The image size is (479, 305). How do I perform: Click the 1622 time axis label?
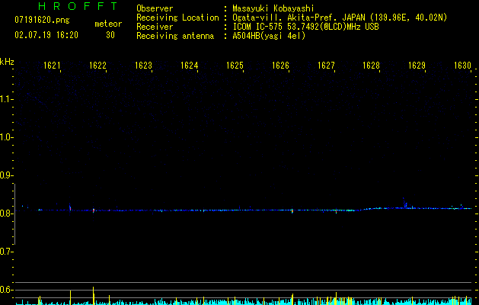97,66
